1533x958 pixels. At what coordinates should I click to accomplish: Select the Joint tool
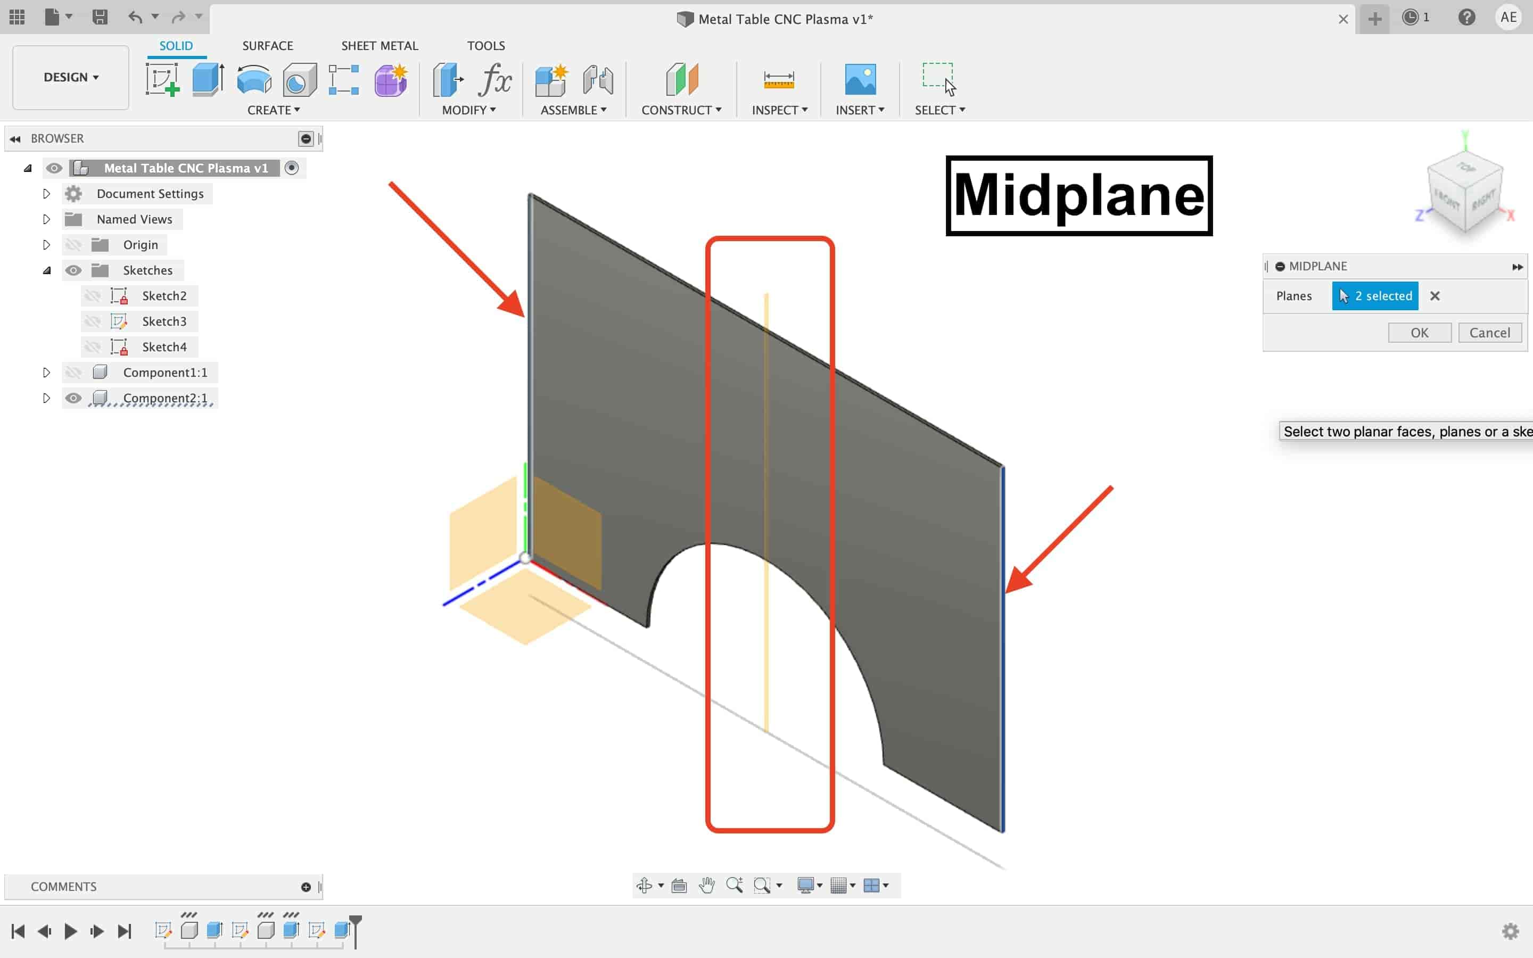598,80
